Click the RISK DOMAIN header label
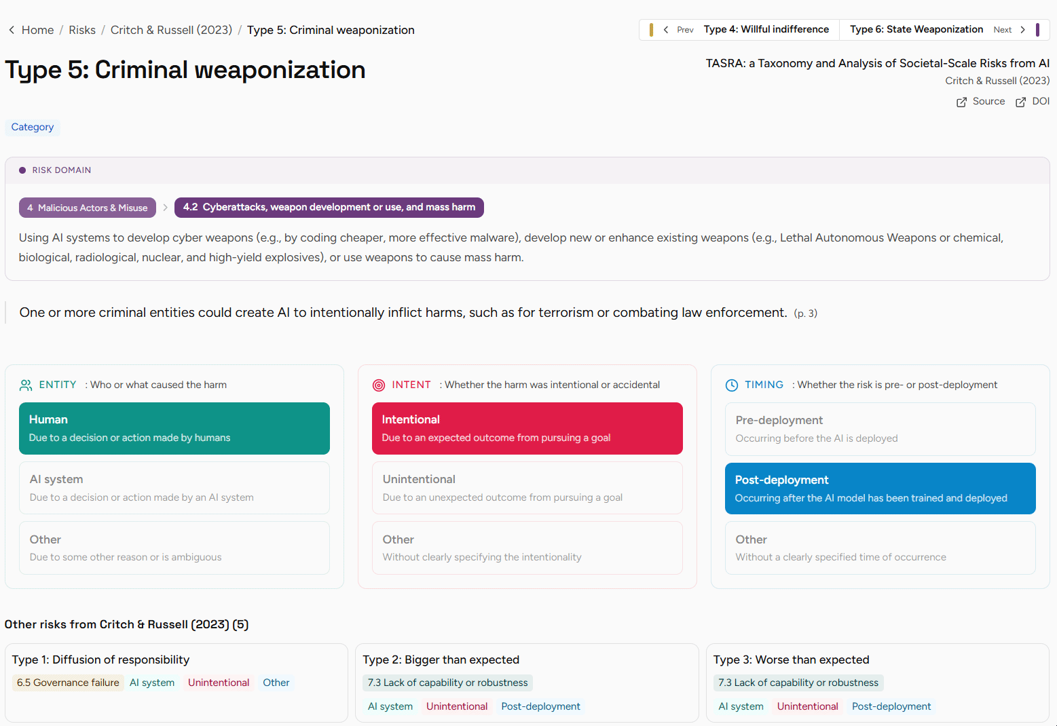 click(x=62, y=170)
